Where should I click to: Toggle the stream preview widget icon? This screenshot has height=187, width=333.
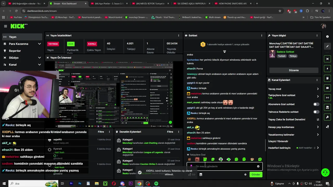[328, 59]
